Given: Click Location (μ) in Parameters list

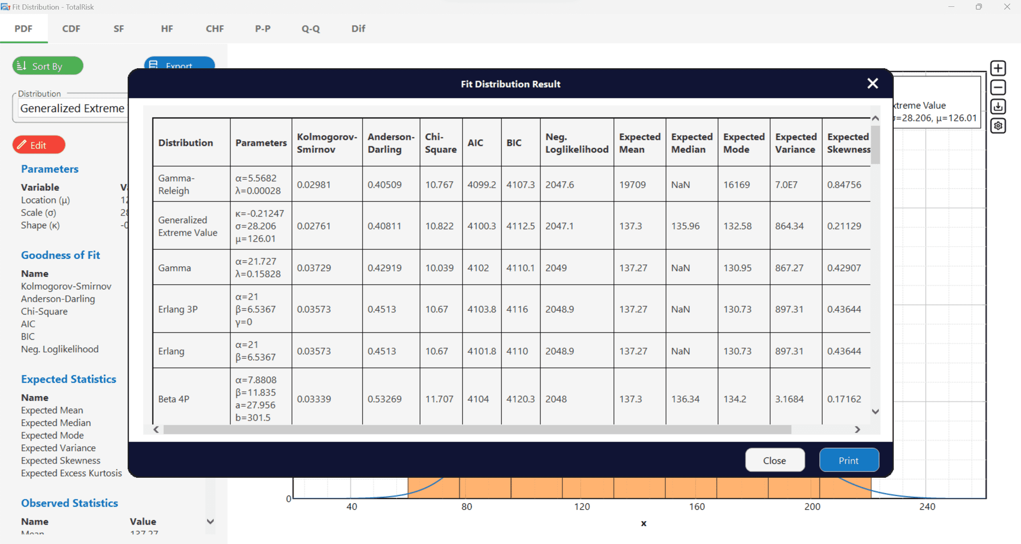Looking at the screenshot, I should [x=45, y=200].
